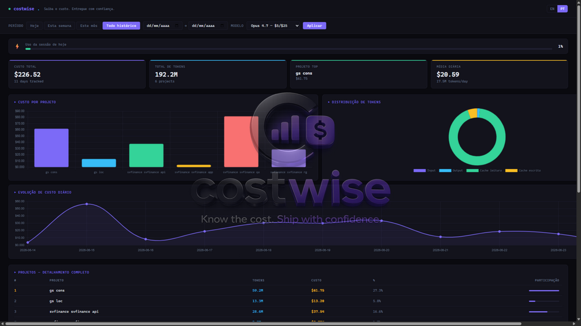Viewport: 581px width, 326px height.
Task: Click the Custo Total $226.52 card
Action: tap(77, 74)
